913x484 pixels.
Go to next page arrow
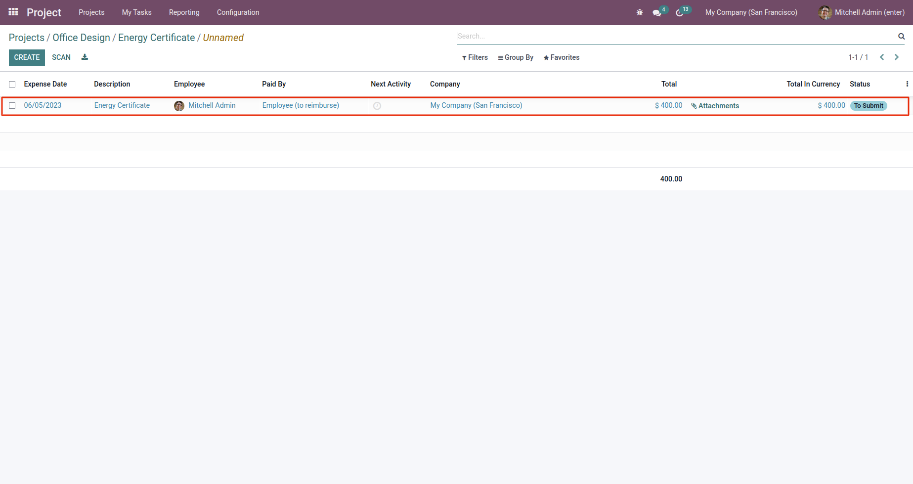(897, 57)
